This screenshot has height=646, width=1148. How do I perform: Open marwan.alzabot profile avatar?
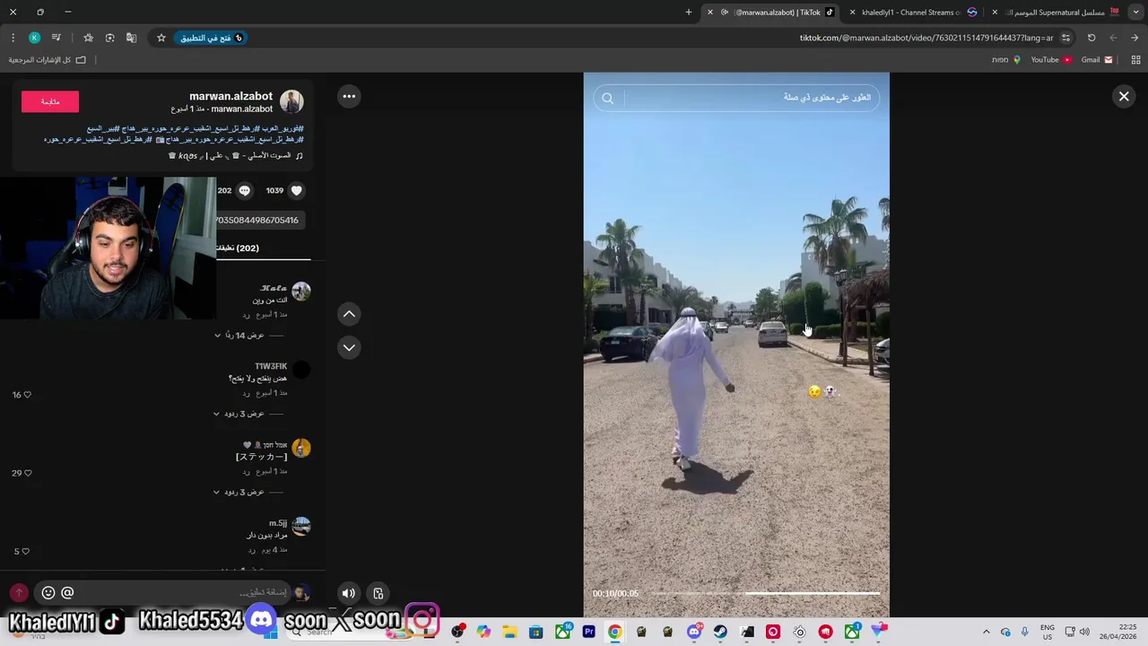point(291,101)
